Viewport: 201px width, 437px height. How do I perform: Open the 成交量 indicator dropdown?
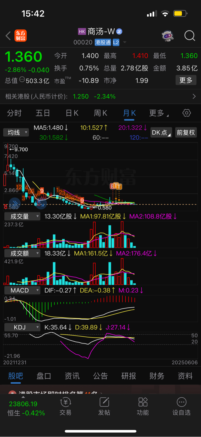(22, 217)
